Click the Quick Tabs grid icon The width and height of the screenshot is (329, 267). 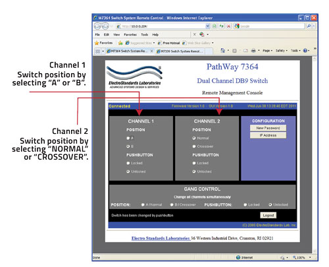pyautogui.click(x=98, y=51)
